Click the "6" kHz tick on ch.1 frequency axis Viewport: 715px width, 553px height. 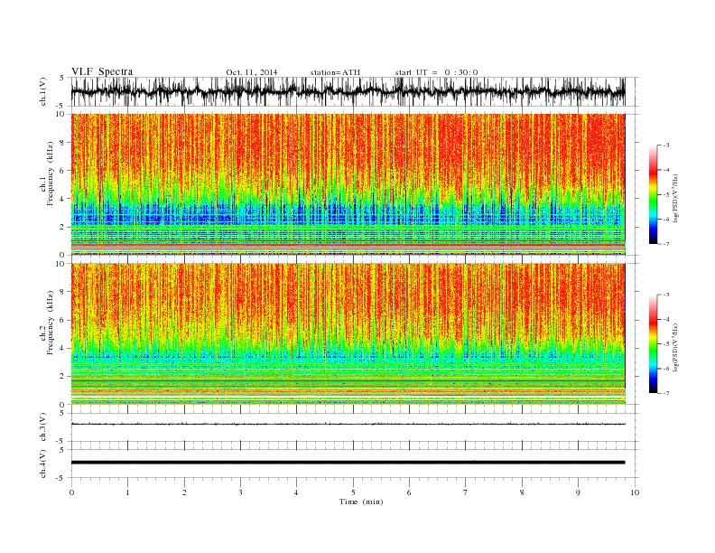63,171
